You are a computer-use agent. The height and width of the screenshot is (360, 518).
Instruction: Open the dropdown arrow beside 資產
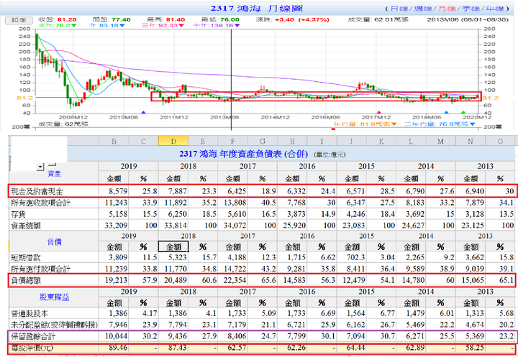[x=40, y=167]
